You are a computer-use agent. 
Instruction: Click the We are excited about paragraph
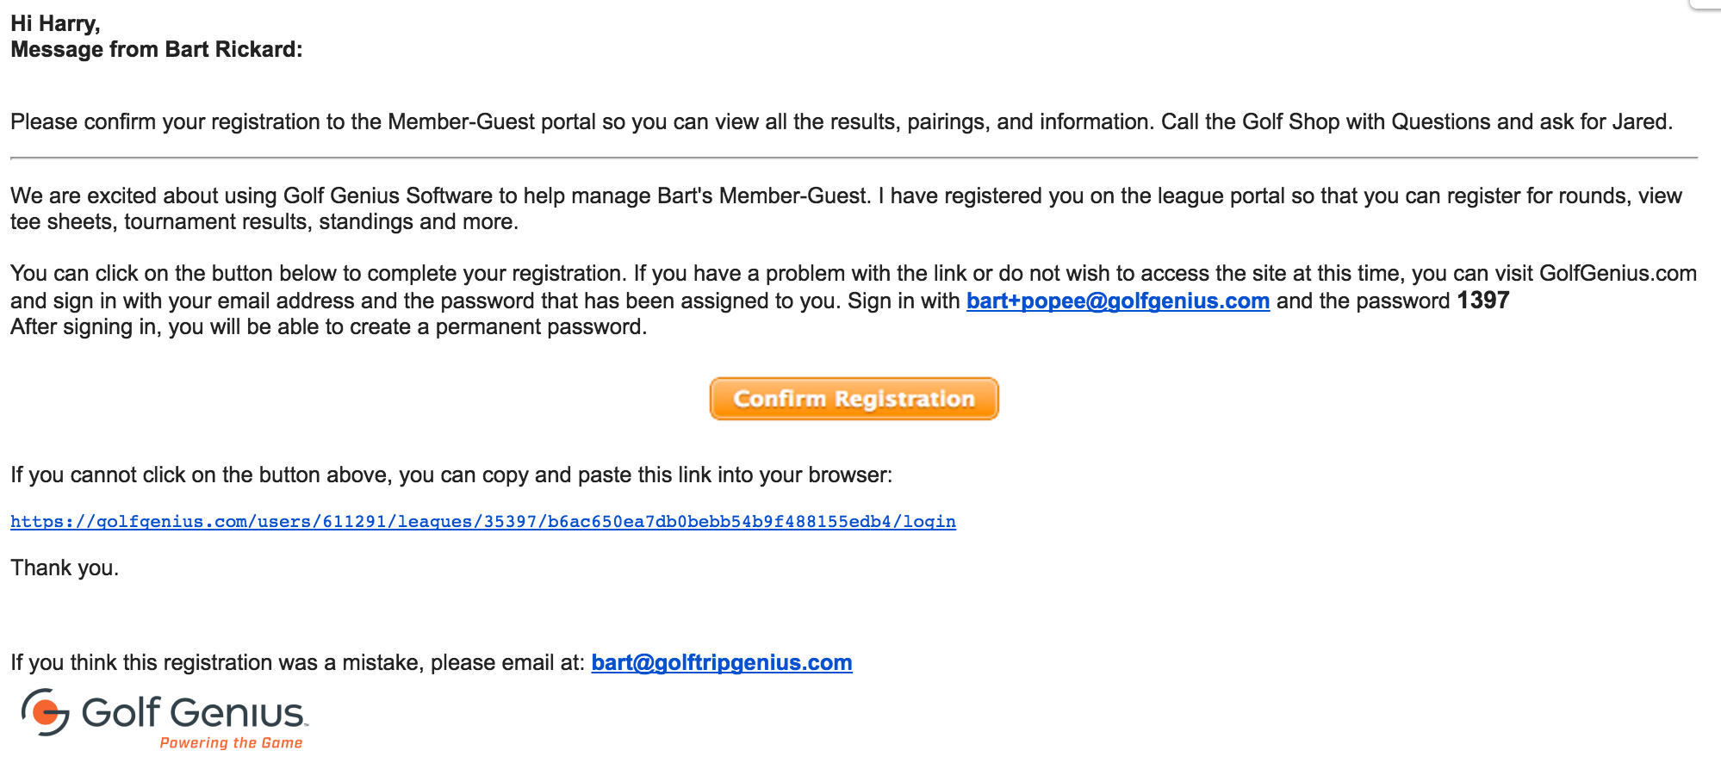846,209
